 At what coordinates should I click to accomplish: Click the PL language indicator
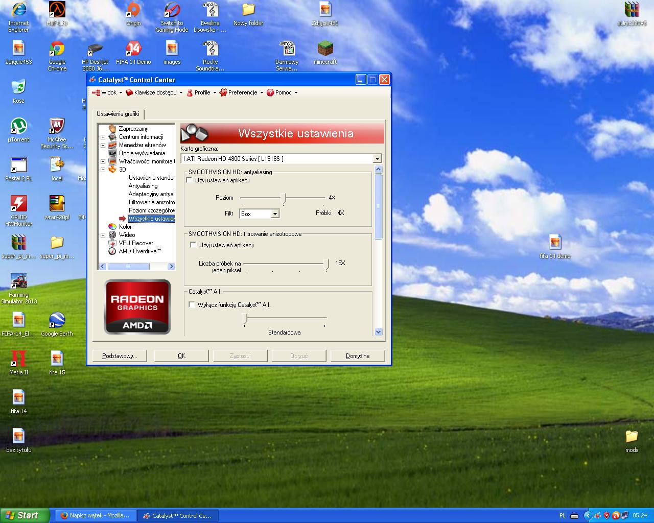point(563,515)
